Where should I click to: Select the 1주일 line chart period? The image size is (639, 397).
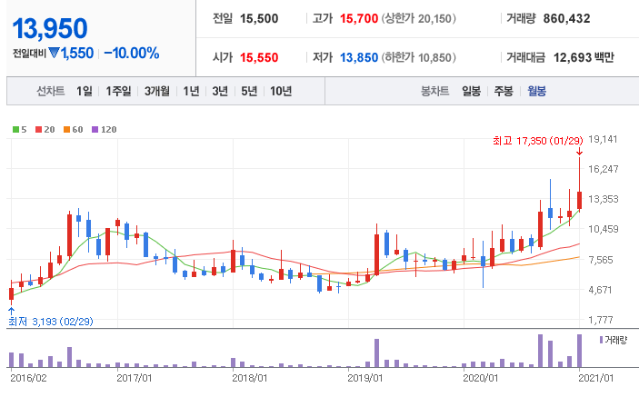pyautogui.click(x=118, y=91)
